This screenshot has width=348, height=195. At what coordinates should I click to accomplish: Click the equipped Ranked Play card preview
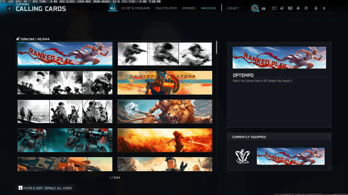coord(290,156)
